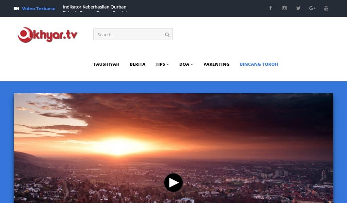Open the Indikator Keberhasilan Qurban headline
Image resolution: width=347 pixels, height=203 pixels.
coord(94,7)
